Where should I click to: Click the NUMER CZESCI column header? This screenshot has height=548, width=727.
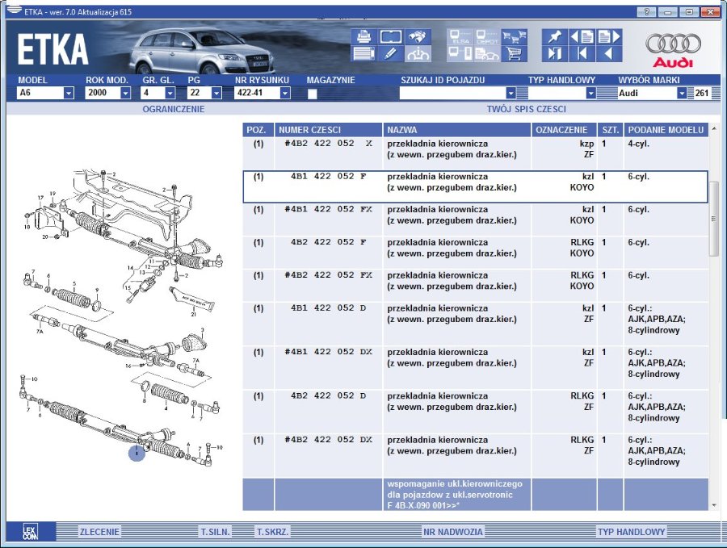[x=328, y=130]
